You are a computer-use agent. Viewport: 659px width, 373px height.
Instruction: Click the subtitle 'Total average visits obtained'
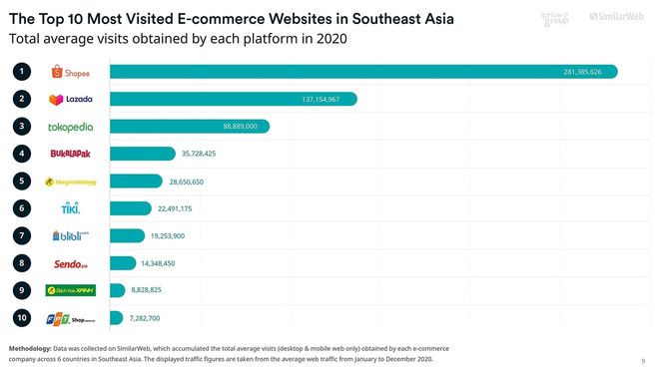click(178, 39)
